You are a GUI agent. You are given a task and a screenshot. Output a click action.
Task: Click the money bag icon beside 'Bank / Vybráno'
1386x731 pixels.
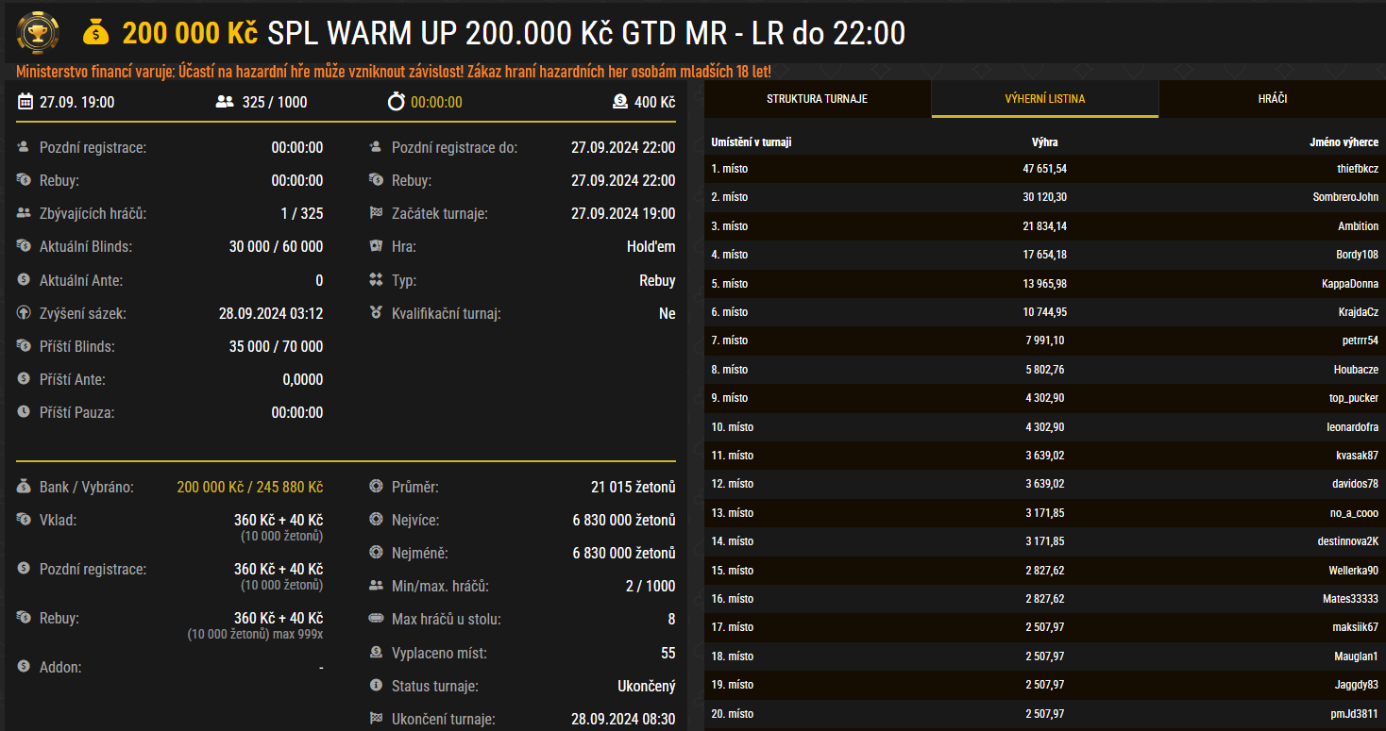pos(24,488)
